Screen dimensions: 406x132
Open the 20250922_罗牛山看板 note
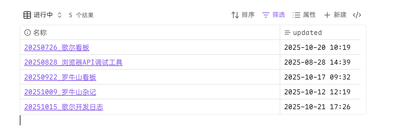pyautogui.click(x=60, y=77)
